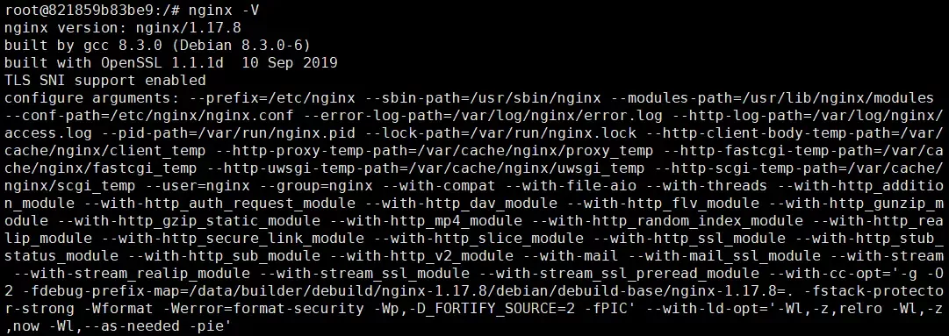Click the 'TLS SNI support enabled' line

point(105,81)
